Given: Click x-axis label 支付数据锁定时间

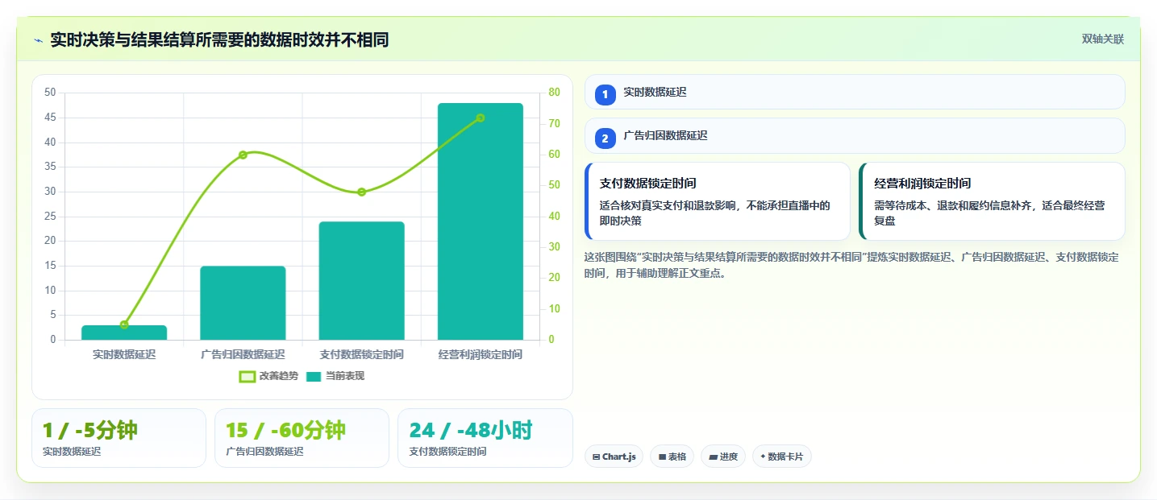Looking at the screenshot, I should (361, 354).
